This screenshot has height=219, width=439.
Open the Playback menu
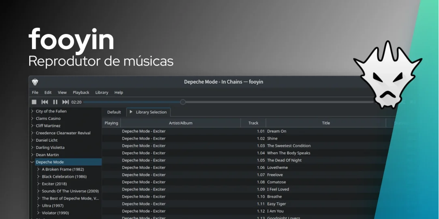(x=81, y=92)
